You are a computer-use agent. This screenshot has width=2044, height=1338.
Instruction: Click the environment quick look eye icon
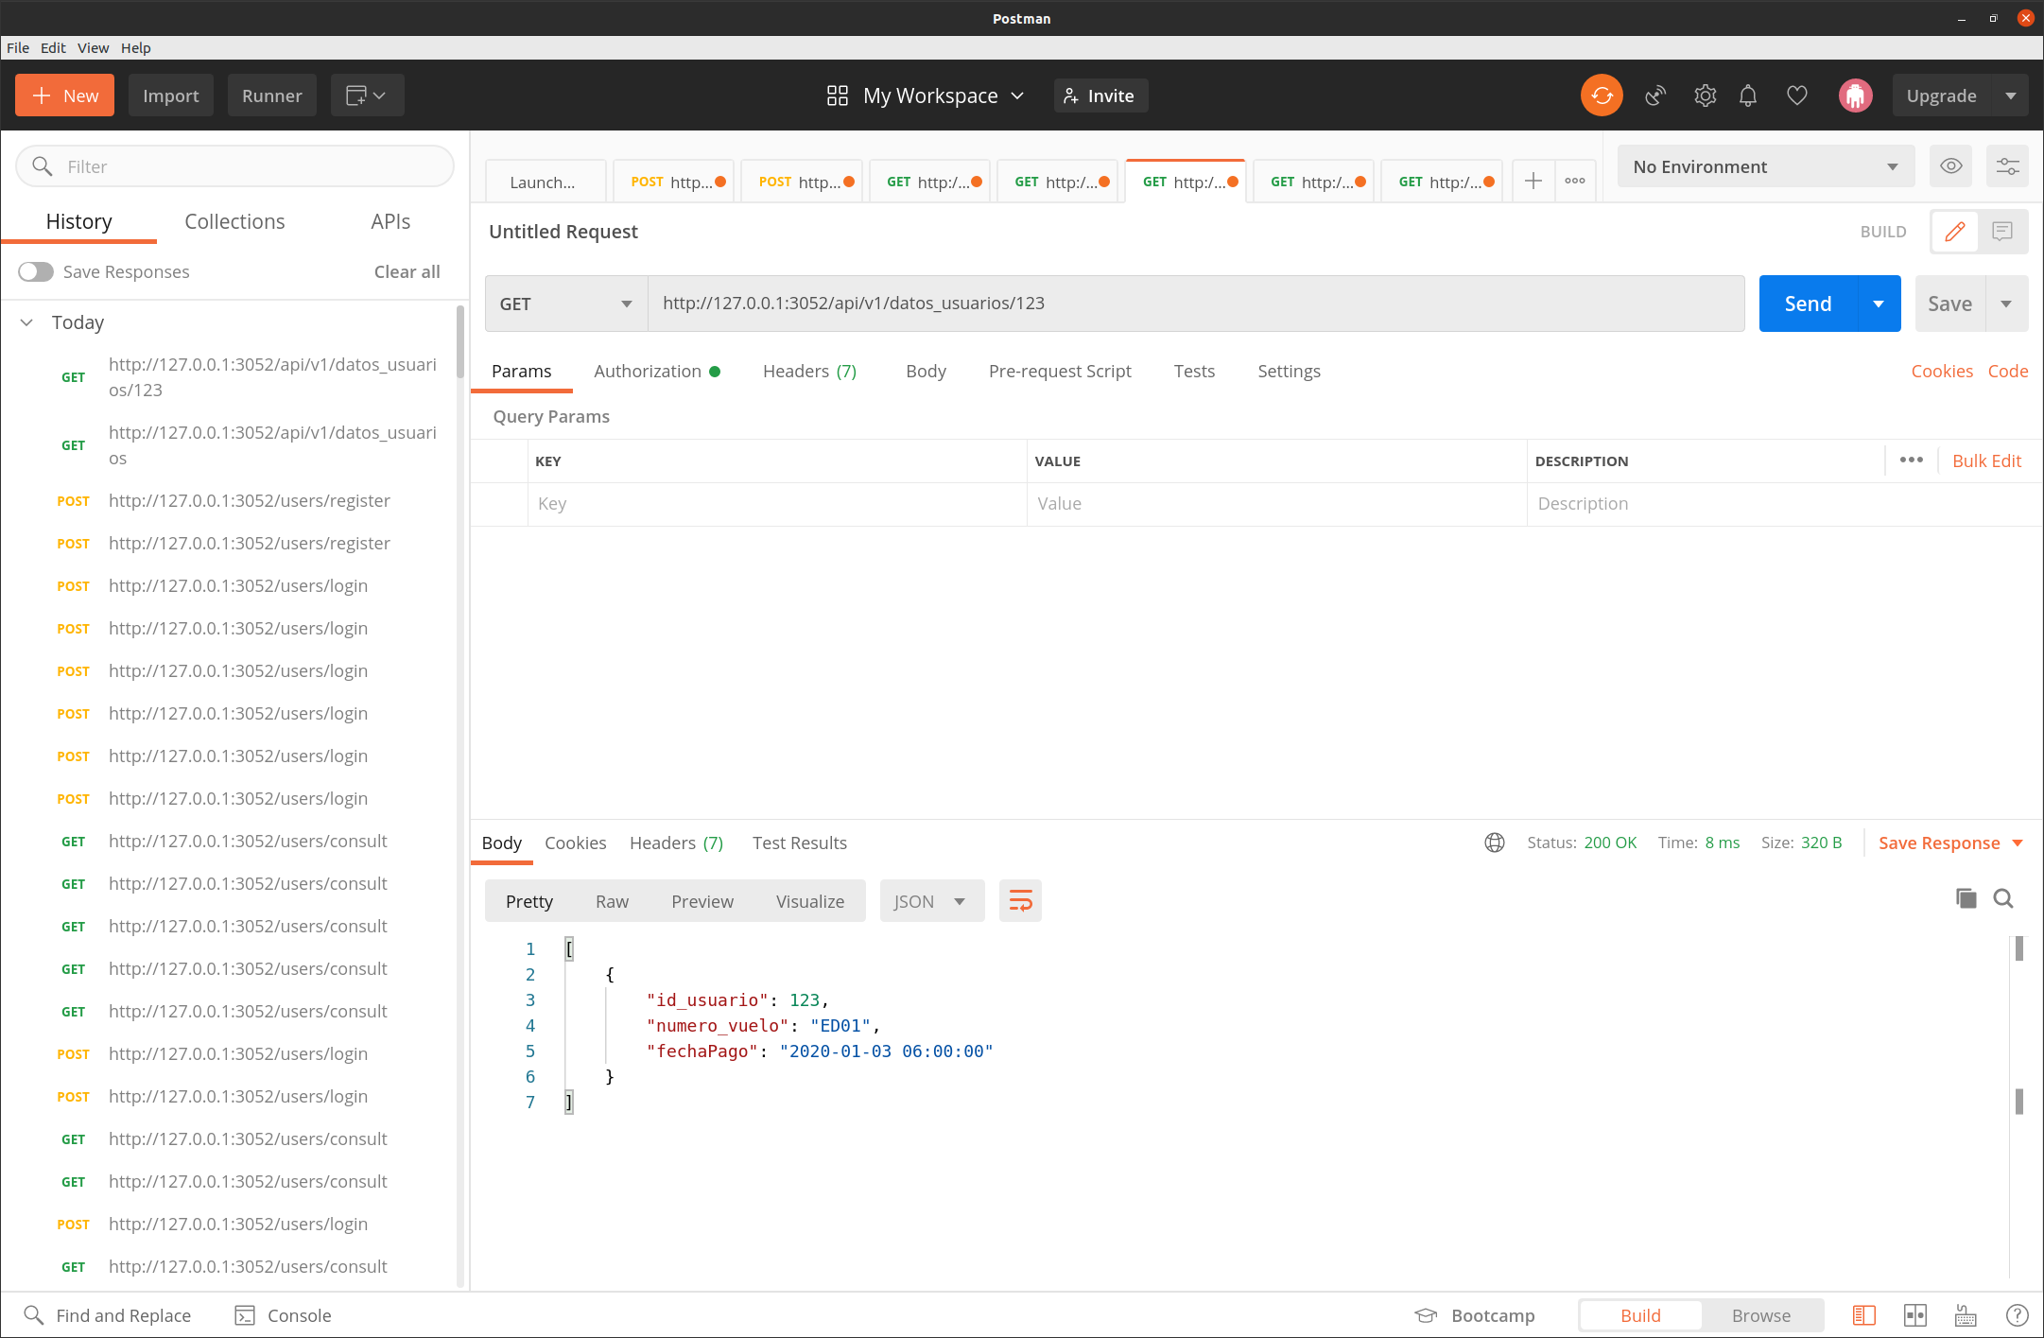pyautogui.click(x=1951, y=166)
